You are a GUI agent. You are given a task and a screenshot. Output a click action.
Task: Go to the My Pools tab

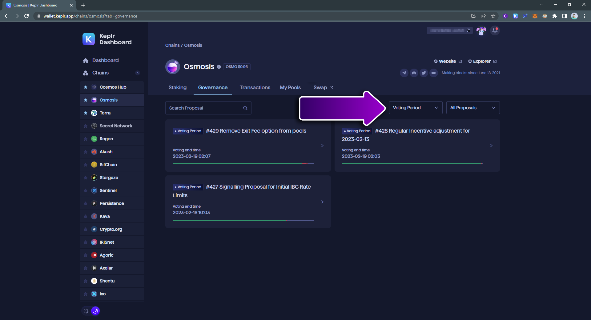point(290,88)
